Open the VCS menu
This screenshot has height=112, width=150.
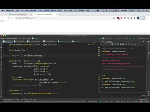75,11
